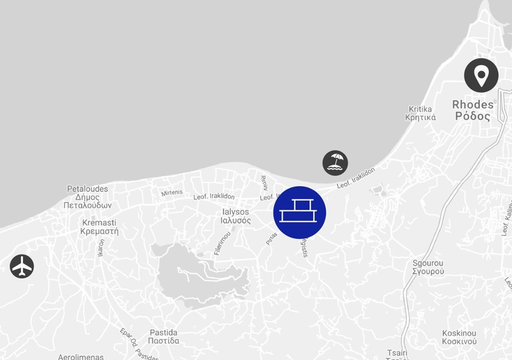Click the Rhodes location pin marker
Screen dimensions: 512x360
click(481, 75)
